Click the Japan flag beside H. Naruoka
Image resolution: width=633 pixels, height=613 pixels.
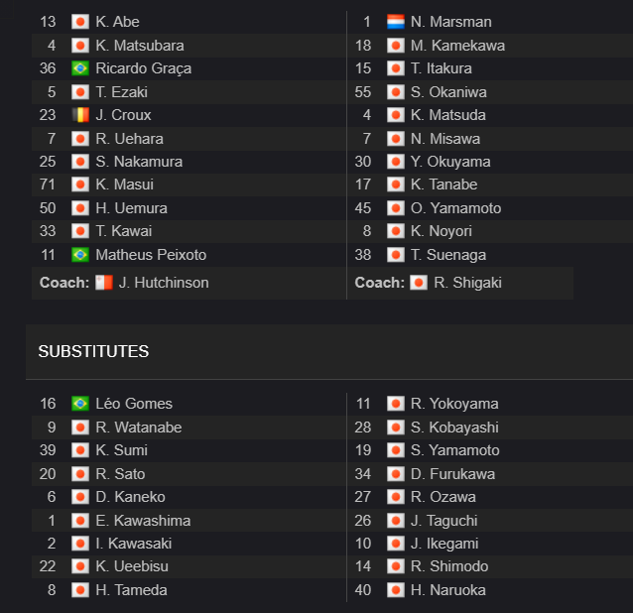[x=395, y=590]
